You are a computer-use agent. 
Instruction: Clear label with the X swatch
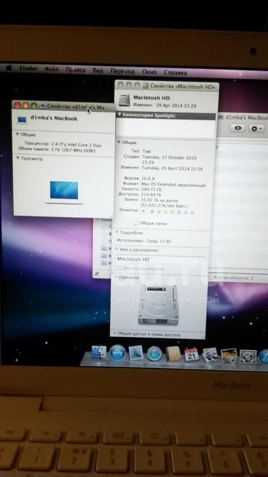144,211
